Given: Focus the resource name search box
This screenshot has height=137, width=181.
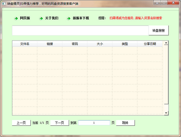Looking at the screenshot, I should (80, 31).
